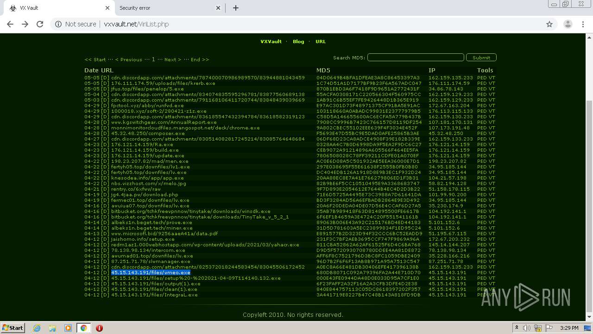Open the krerb.exe URL entry

click(163, 83)
